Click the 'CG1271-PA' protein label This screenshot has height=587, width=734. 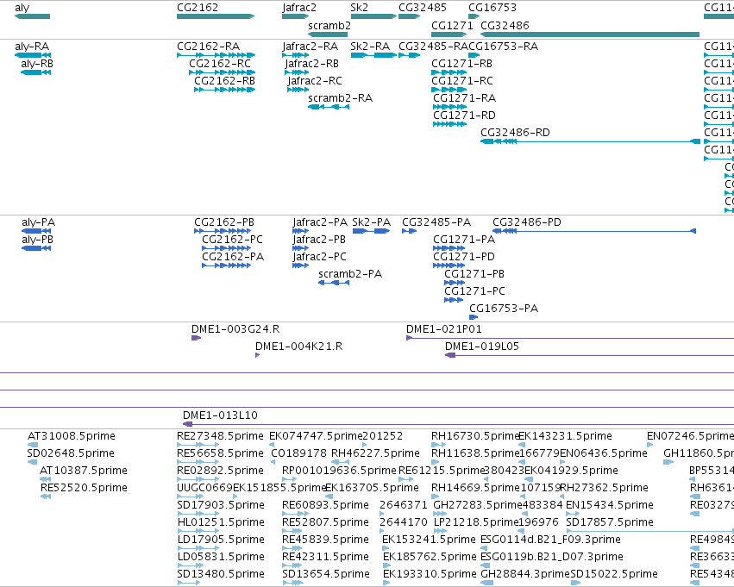464,240
